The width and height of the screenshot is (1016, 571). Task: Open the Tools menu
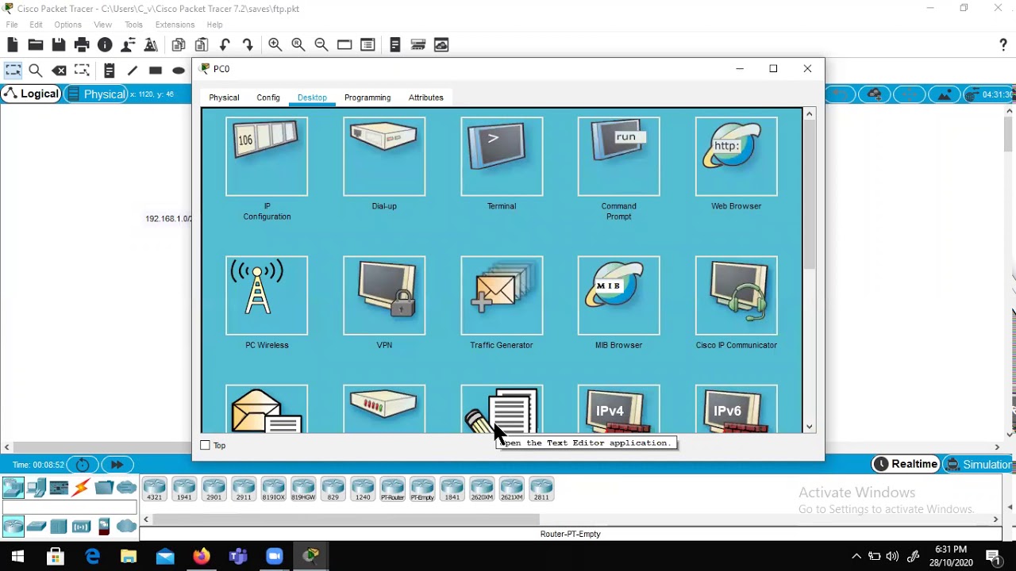coord(133,25)
